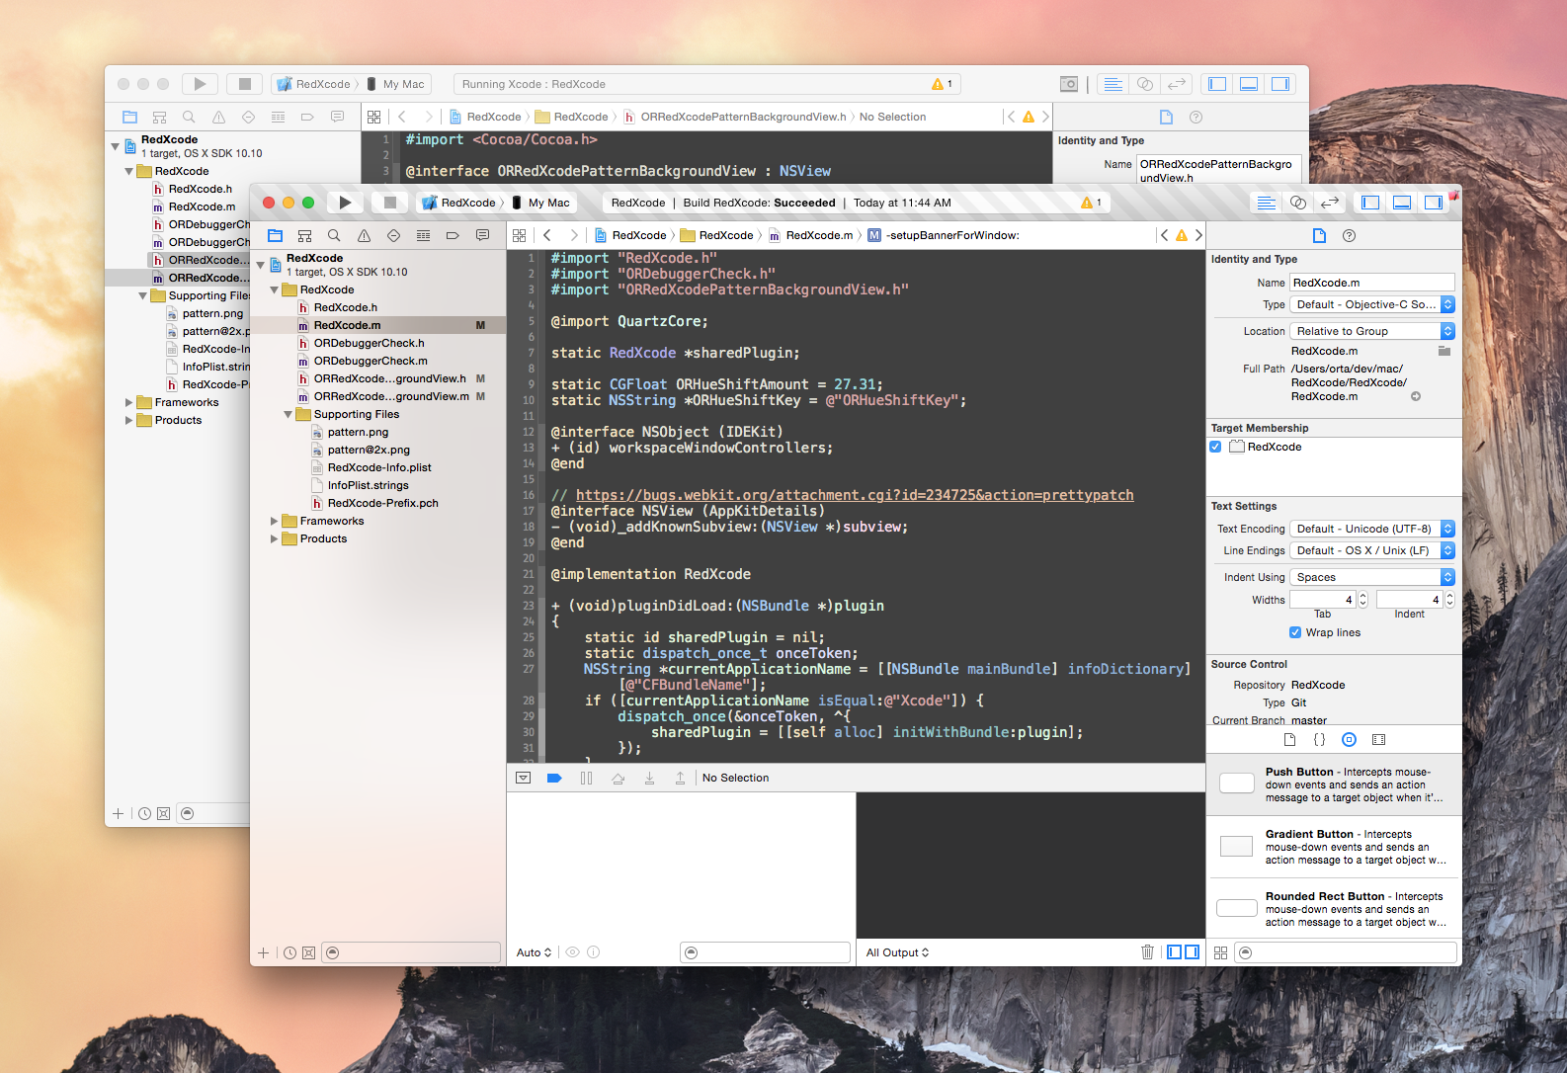Viewport: 1567px width, 1073px height.
Task: Select ORDebuggerCheck.h in front navigator
Action: coord(369,343)
